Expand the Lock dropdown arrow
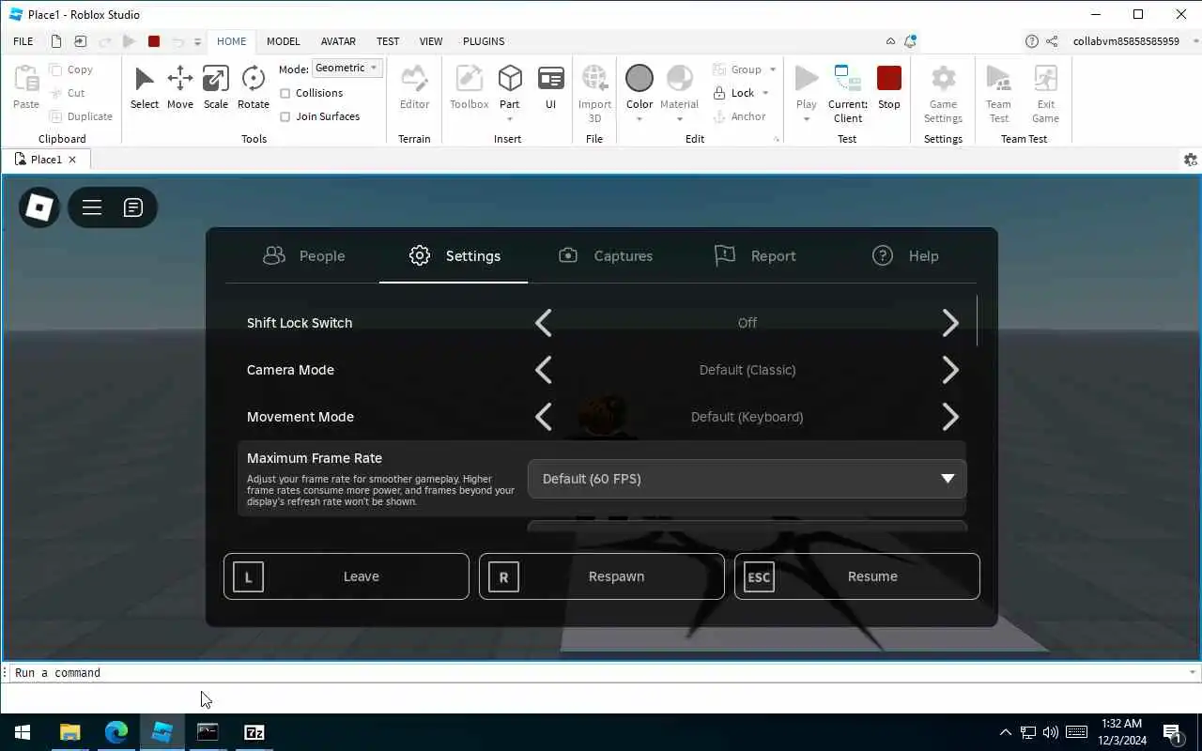 pyautogui.click(x=765, y=93)
